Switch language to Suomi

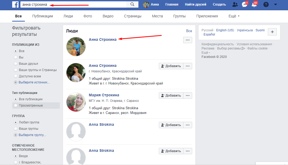(x=260, y=30)
